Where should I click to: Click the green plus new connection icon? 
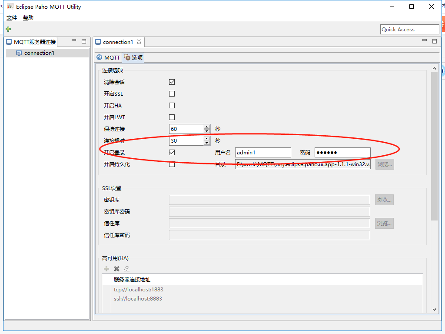8,29
